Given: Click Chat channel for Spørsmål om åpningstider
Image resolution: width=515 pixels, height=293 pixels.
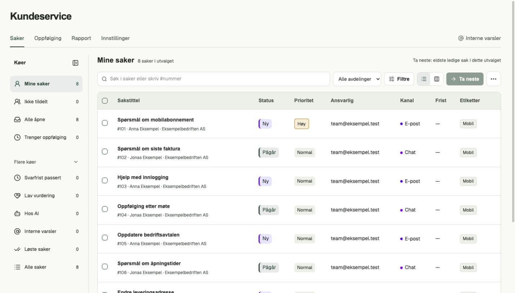Looking at the screenshot, I should [x=408, y=267].
